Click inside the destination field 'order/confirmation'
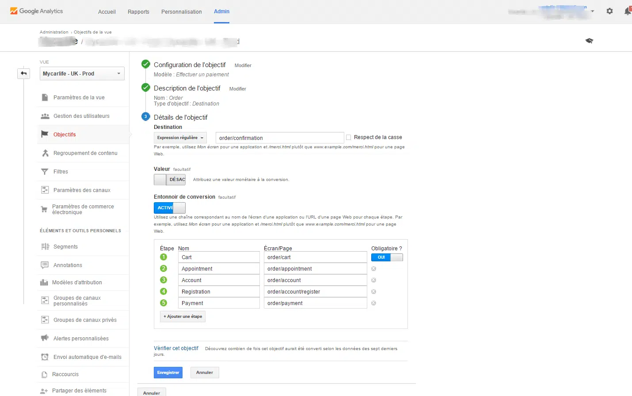The height and width of the screenshot is (396, 632). click(279, 138)
